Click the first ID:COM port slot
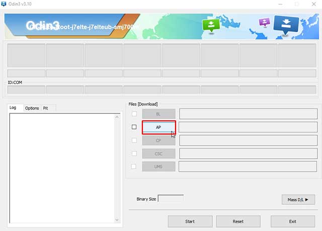This screenshot has width=322, height=231. 26,90
